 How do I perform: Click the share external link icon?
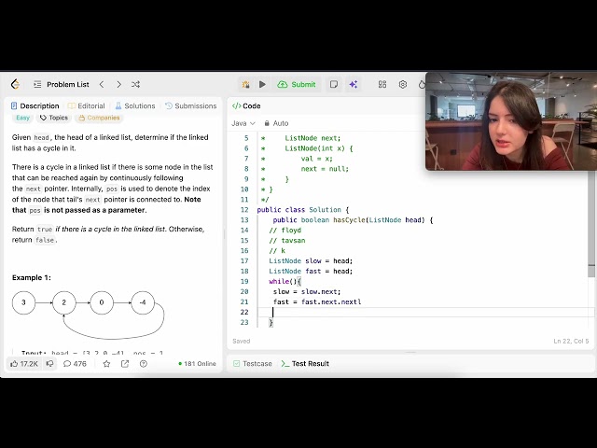tap(125, 364)
